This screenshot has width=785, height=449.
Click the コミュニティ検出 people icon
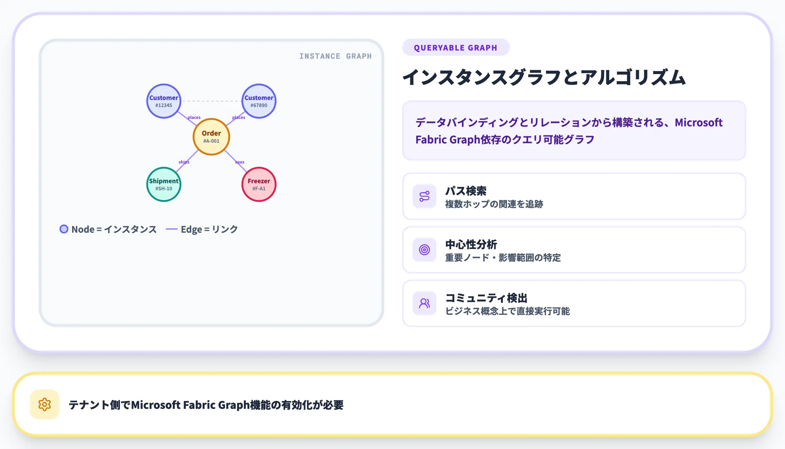[424, 303]
